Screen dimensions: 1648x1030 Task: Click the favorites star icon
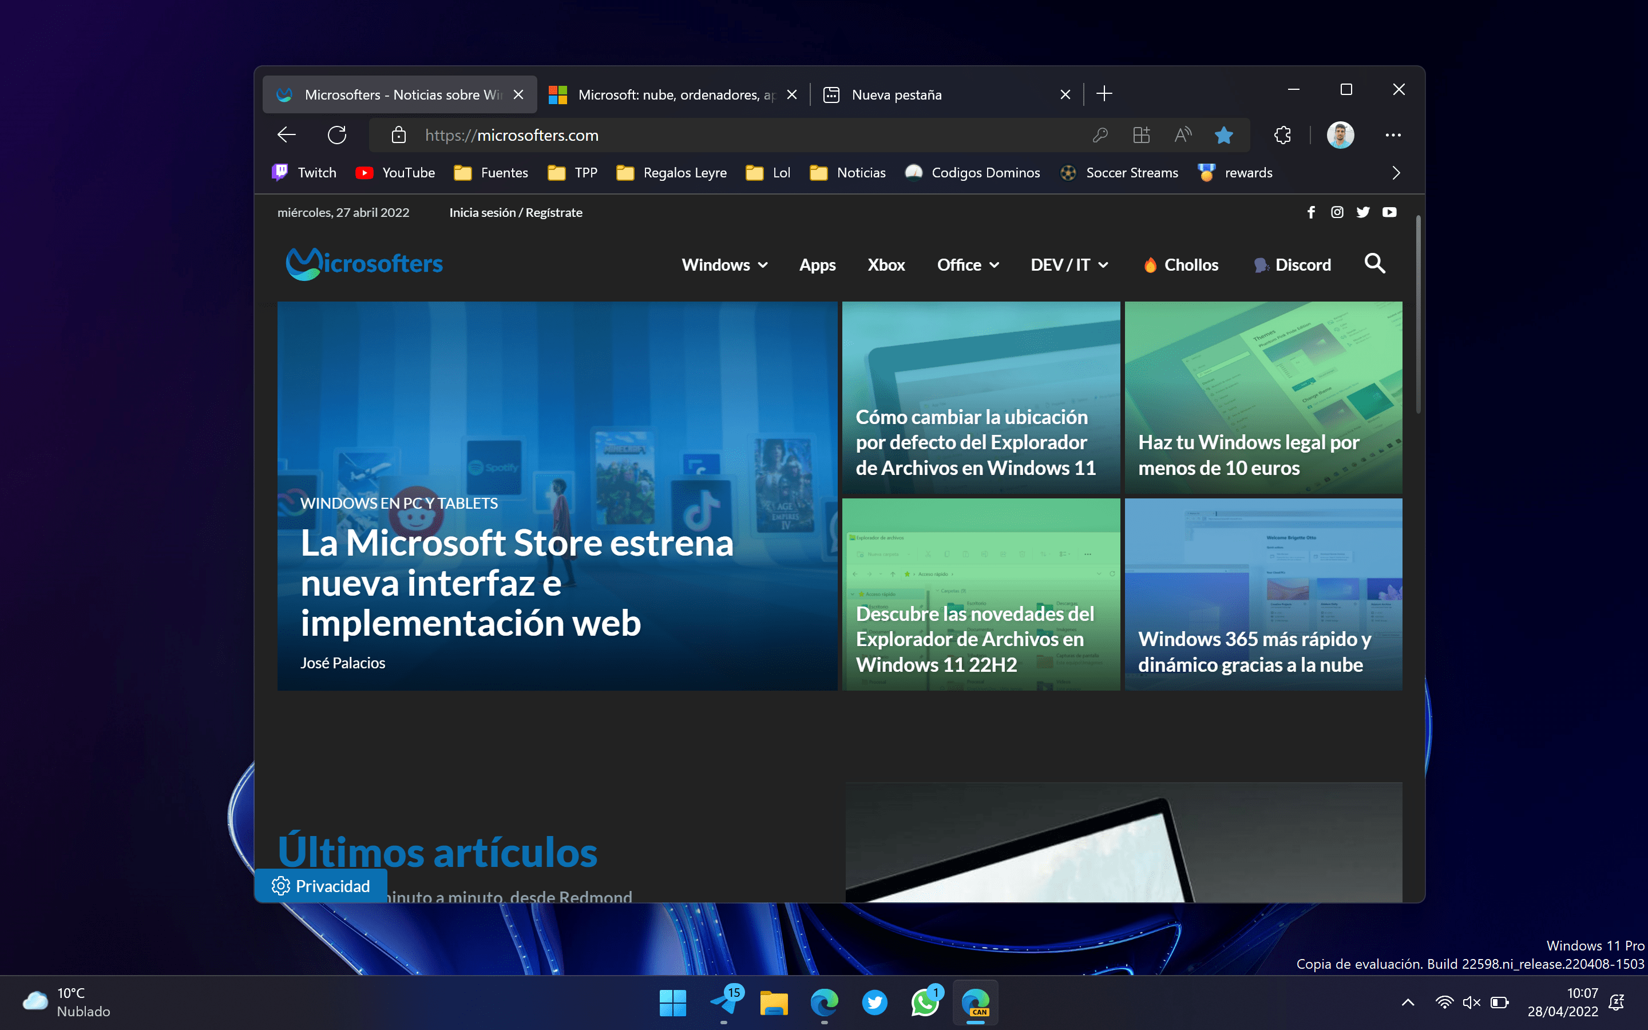1223,135
